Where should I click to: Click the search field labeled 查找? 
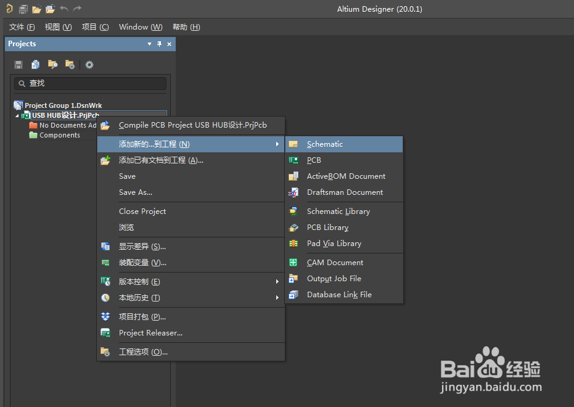pos(90,83)
